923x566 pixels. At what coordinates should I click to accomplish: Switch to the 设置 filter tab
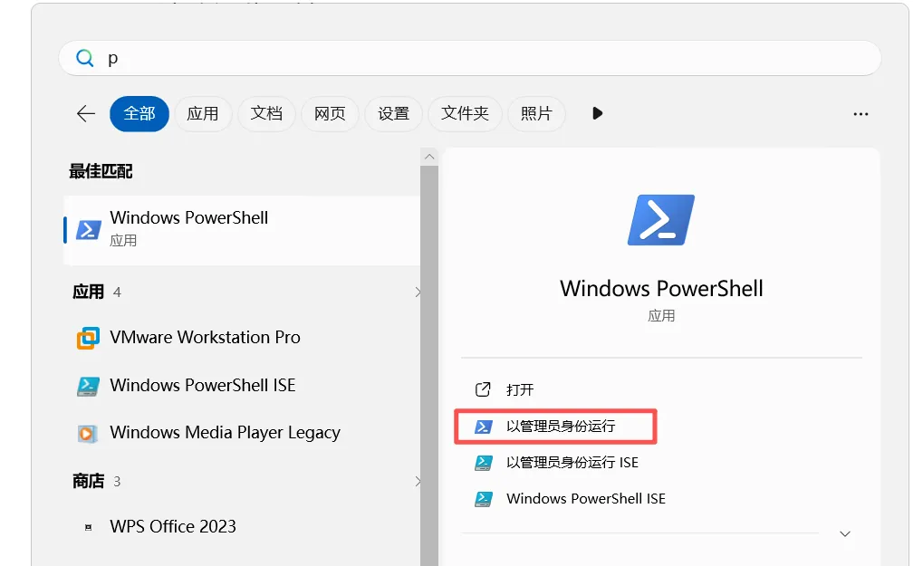pos(393,113)
